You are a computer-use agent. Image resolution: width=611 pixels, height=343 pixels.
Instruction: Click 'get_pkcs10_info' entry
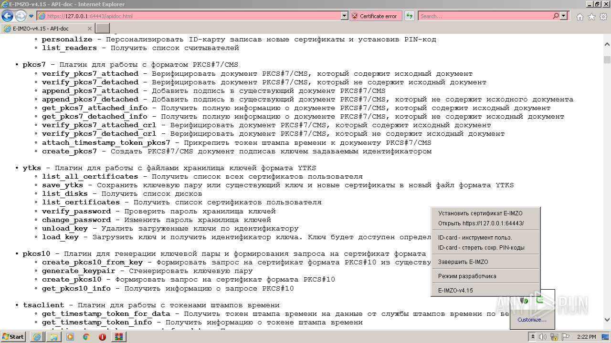[76, 289]
